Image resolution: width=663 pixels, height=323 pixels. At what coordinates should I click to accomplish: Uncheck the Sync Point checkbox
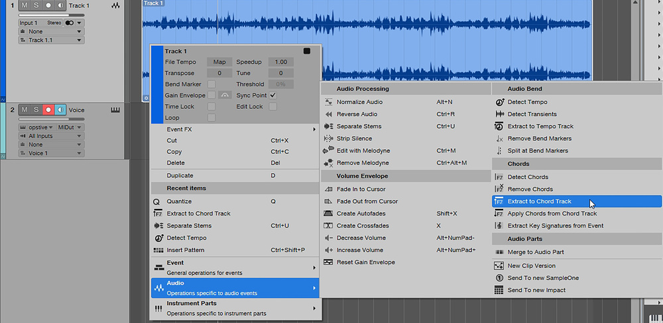[272, 96]
